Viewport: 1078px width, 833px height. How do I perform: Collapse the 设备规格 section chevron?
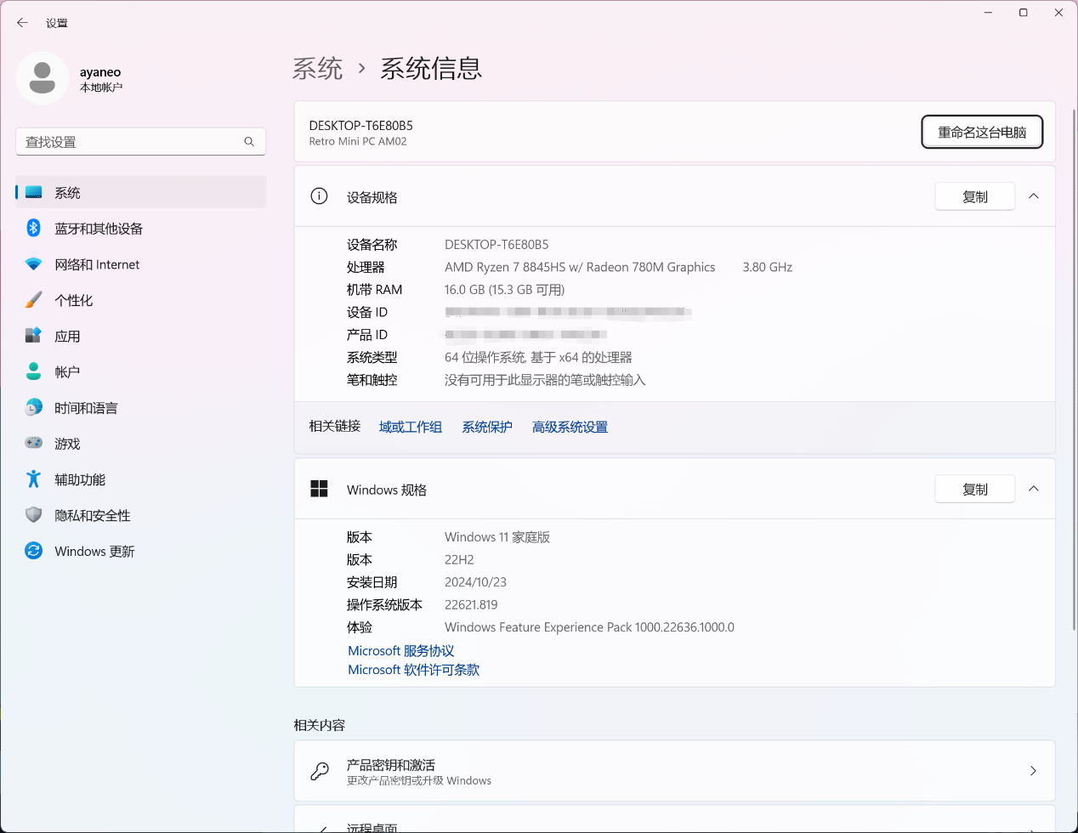coord(1034,196)
